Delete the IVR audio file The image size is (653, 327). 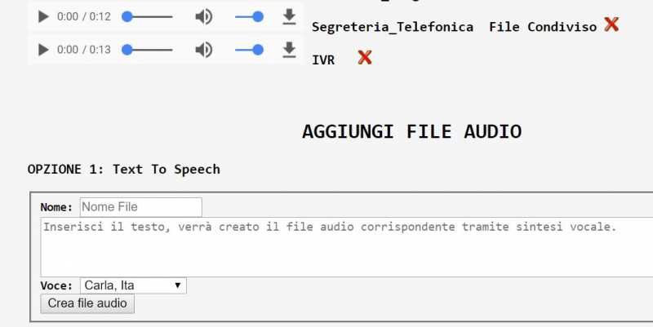click(x=365, y=57)
